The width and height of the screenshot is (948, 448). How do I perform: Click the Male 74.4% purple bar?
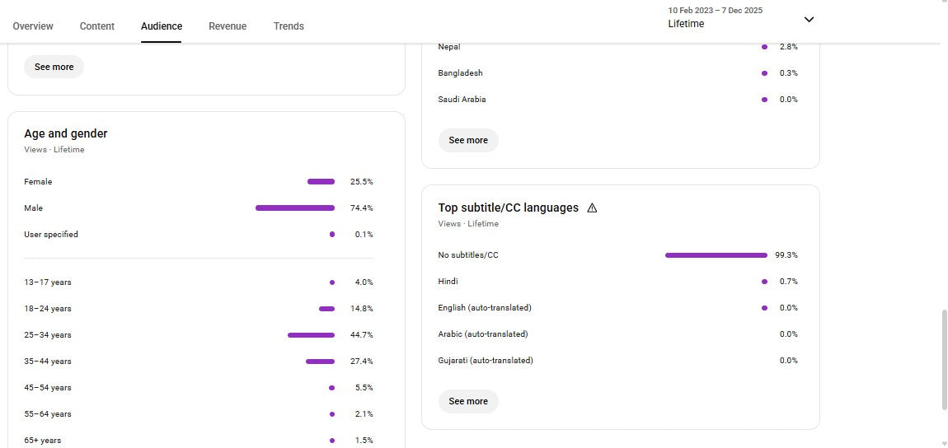click(295, 208)
